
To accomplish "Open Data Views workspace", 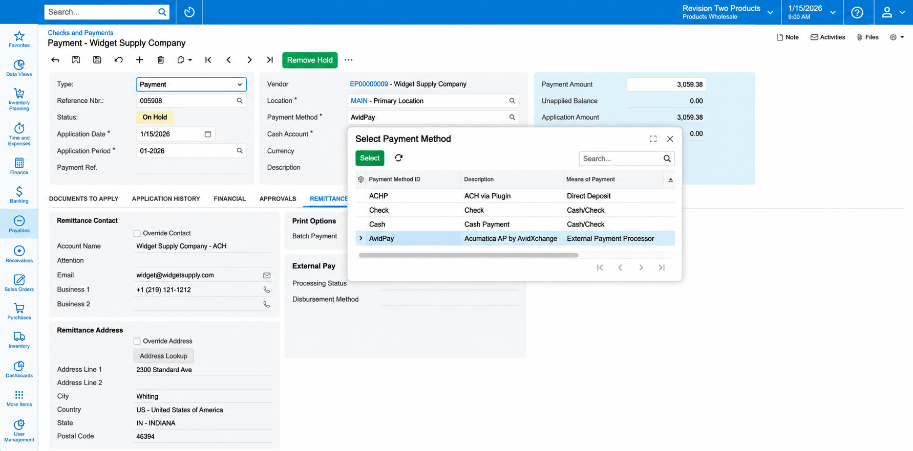I will (x=19, y=68).
